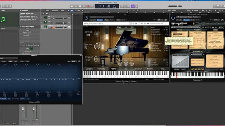Collapse the Quick Help section
The width and height of the screenshot is (225, 126).
(21, 10)
